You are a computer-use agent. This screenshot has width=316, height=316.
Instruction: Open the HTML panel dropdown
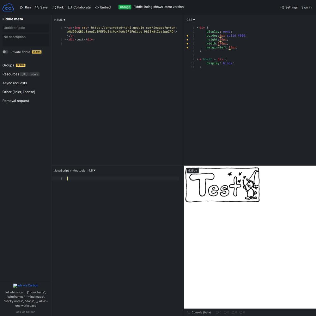coord(60,20)
